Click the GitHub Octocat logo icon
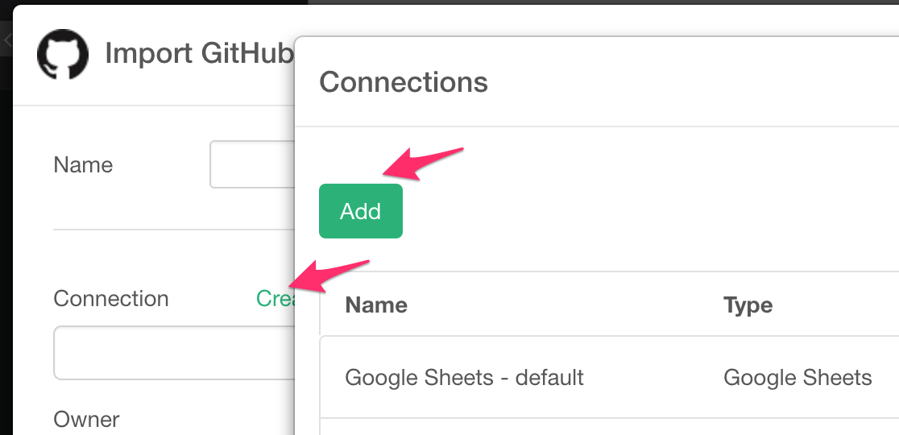 [63, 54]
